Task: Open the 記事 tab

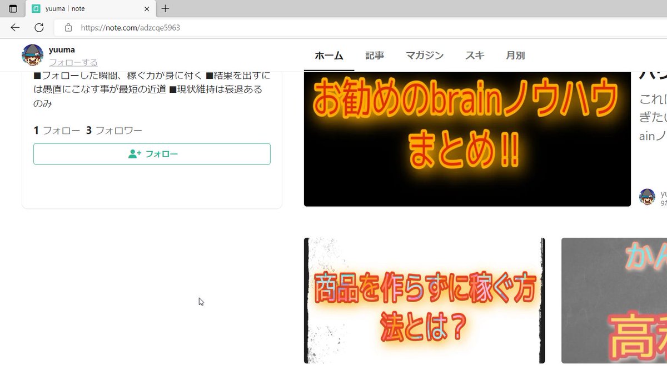Action: (375, 56)
